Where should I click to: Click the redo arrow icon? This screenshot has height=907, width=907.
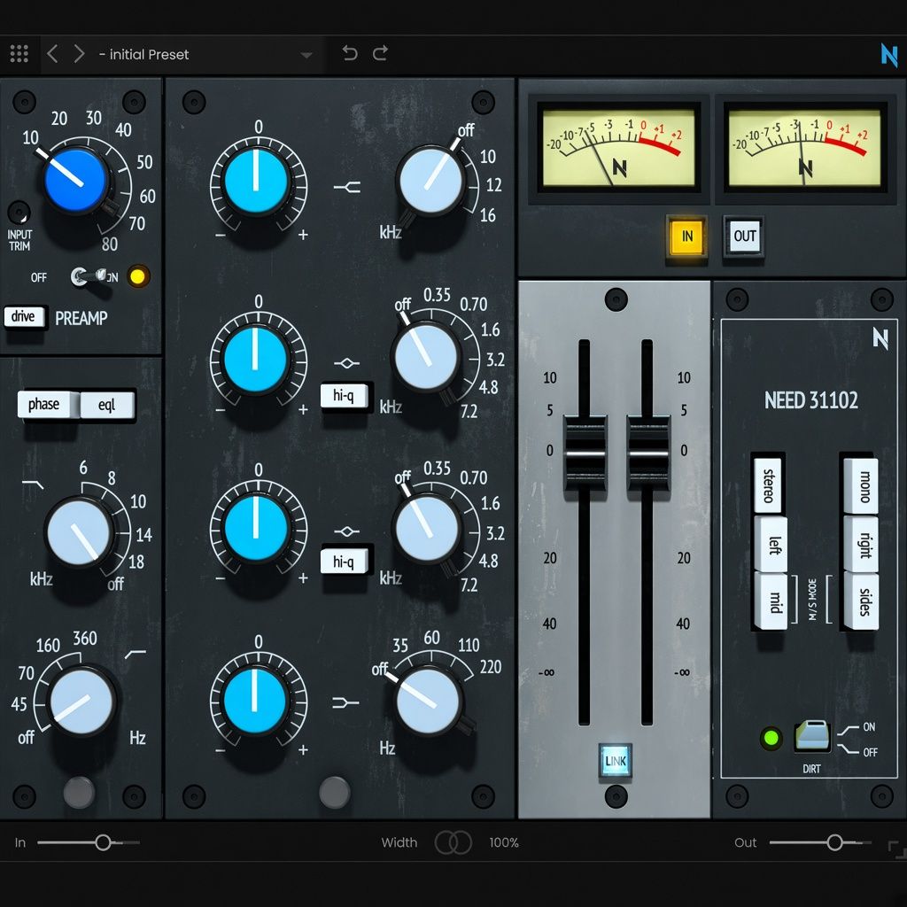click(381, 53)
